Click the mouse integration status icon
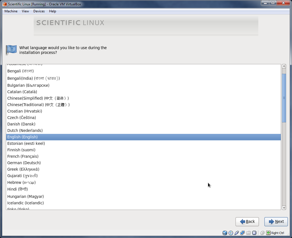Viewport: 292px width, 238px height. pyautogui.click(x=263, y=233)
